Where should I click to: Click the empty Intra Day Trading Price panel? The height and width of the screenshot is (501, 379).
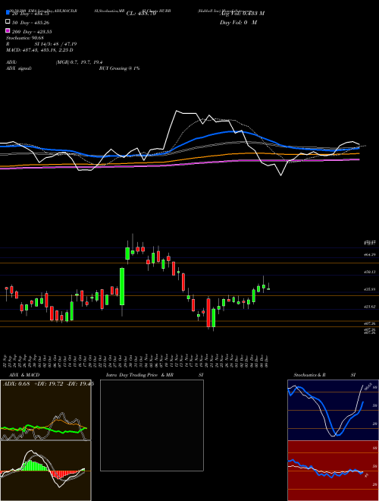tap(152, 425)
